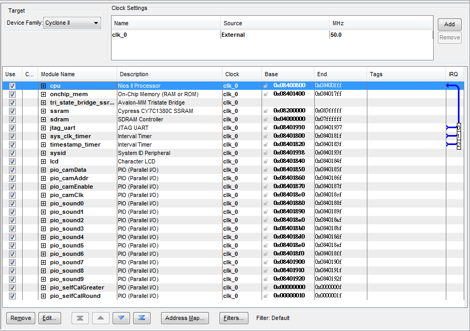The image size is (470, 331).
Task: Expand the pio_selfCalGreater module node
Action: click(x=44, y=287)
